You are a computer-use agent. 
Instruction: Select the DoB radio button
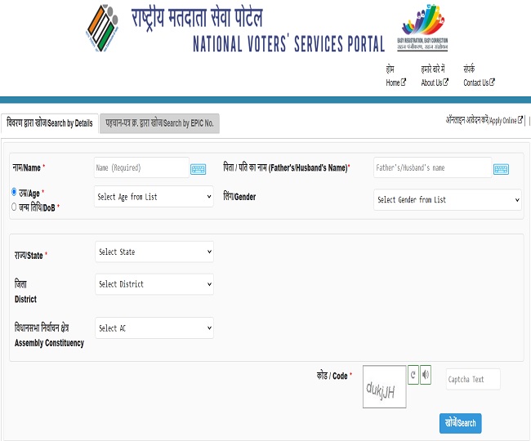tap(14, 207)
